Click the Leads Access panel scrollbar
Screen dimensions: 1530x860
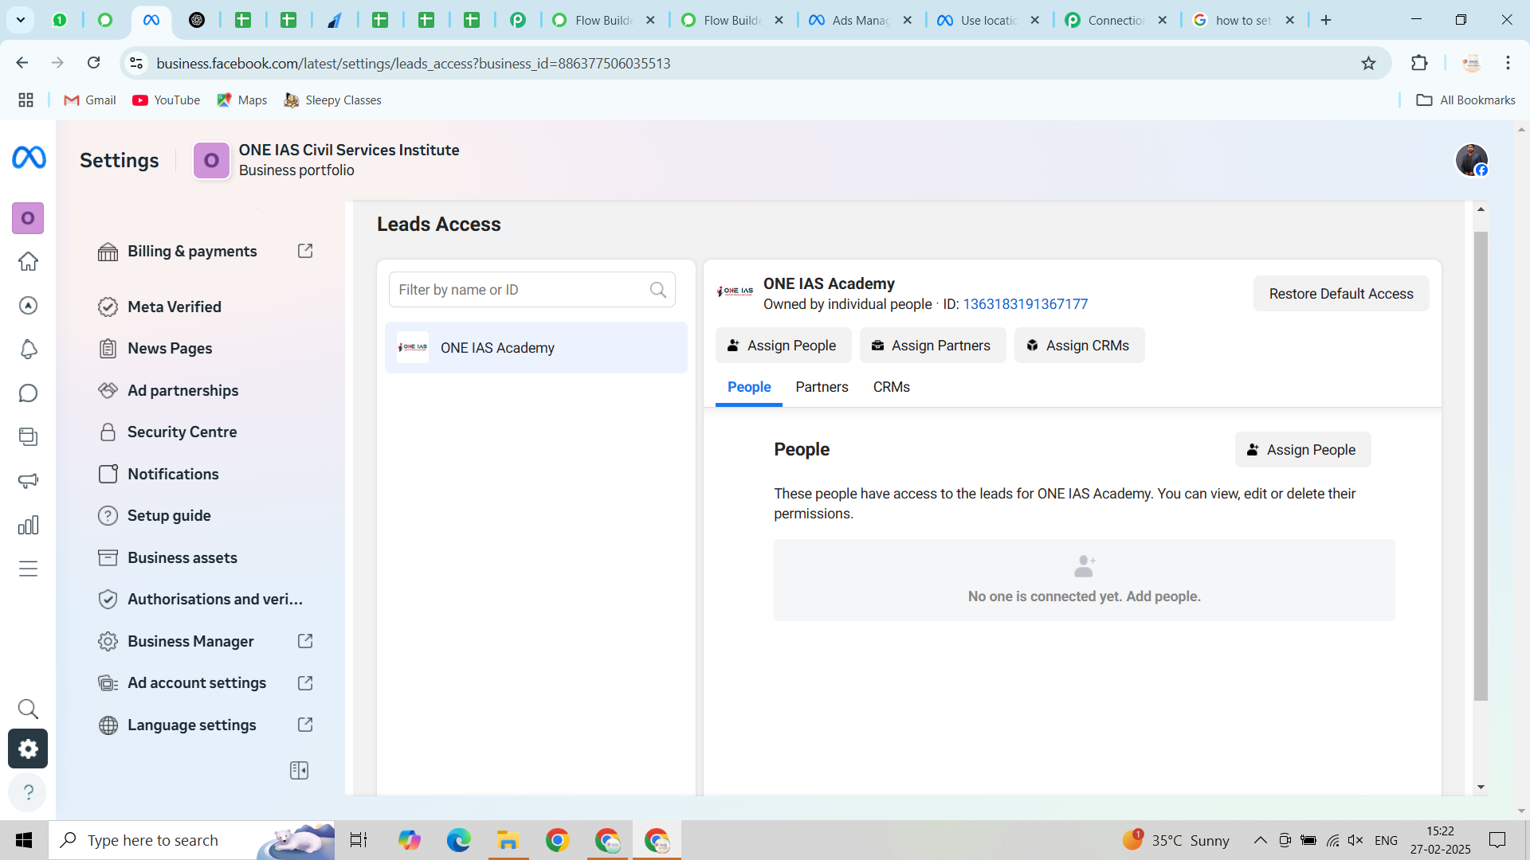[x=1481, y=467]
